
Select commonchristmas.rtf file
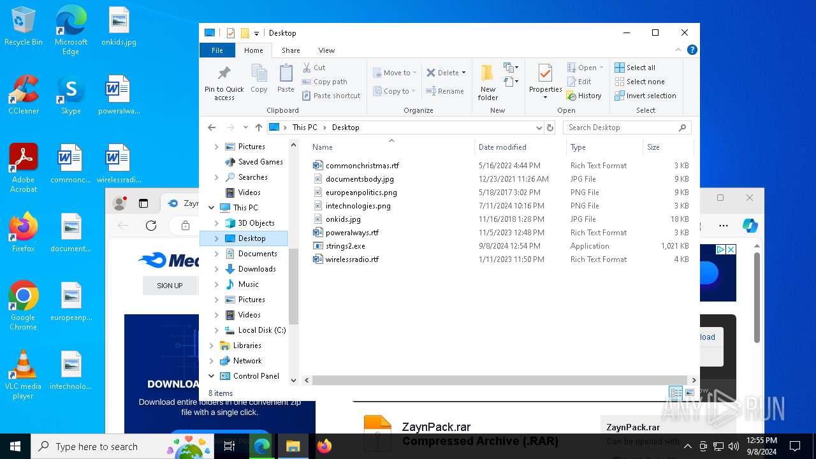(x=362, y=166)
